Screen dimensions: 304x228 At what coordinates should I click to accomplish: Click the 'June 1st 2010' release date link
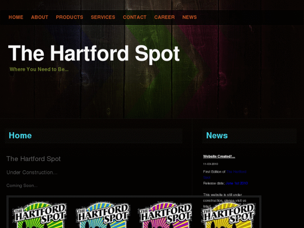point(237,183)
